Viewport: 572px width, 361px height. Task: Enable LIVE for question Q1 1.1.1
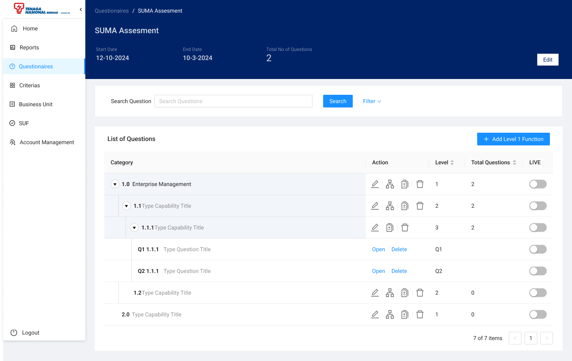(x=538, y=249)
